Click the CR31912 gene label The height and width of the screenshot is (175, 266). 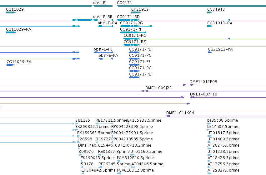click(140, 9)
